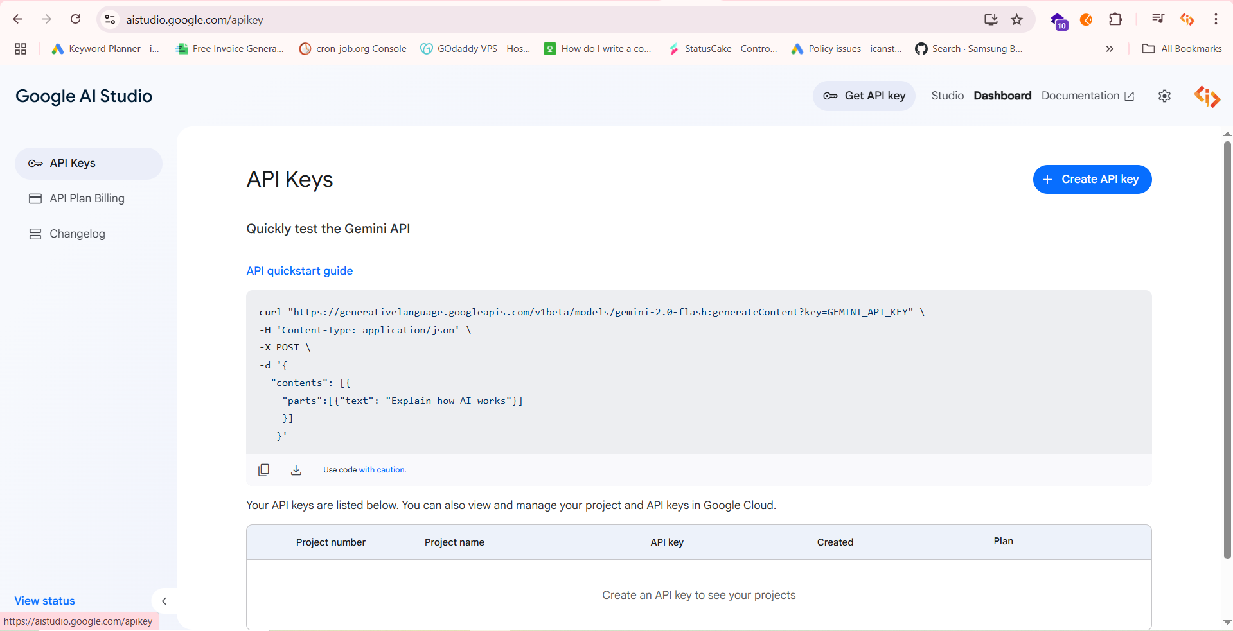
Task: Open API quickstart guide link
Action: click(299, 271)
